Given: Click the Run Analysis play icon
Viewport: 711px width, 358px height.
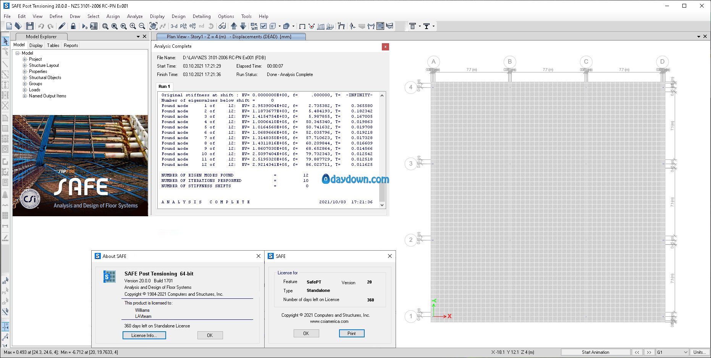Looking at the screenshot, I should pos(84,26).
